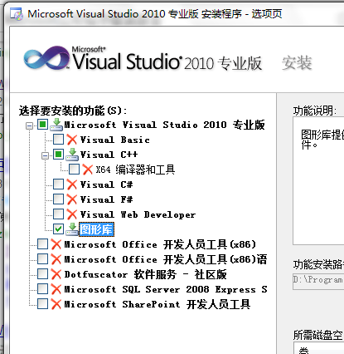Image resolution: width=344 pixels, height=354 pixels.
Task: Click the 功能说明 description box
Action: pos(318,180)
